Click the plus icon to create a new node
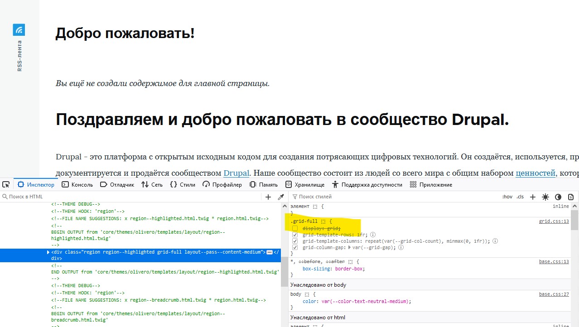 pyautogui.click(x=268, y=197)
